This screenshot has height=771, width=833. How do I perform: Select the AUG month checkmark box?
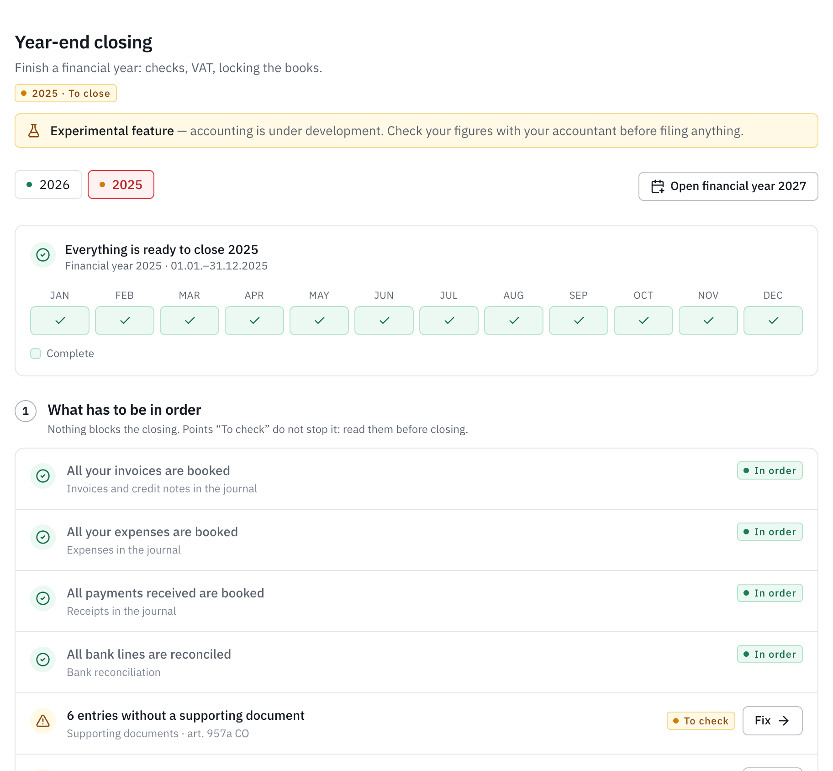(514, 321)
